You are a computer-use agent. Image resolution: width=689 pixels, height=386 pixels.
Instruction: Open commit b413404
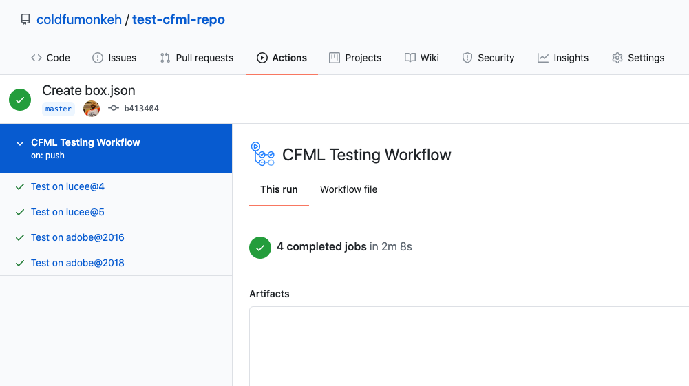coord(142,109)
